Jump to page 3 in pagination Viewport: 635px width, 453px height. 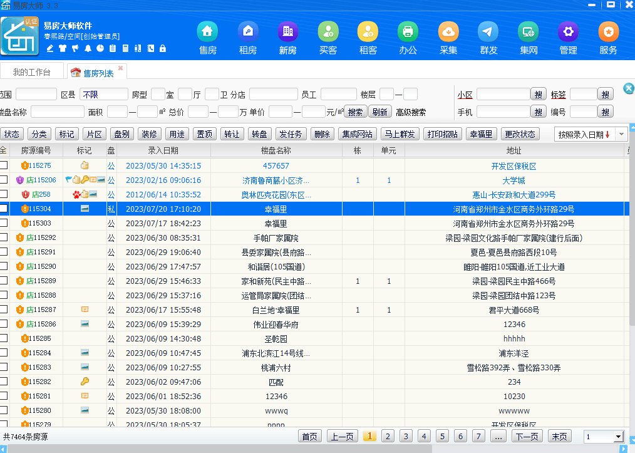(406, 436)
